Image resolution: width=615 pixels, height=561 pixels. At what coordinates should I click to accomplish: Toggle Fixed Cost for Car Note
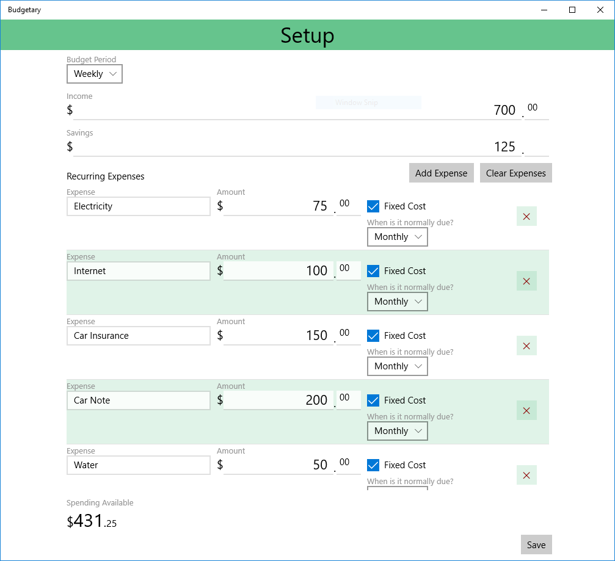373,400
